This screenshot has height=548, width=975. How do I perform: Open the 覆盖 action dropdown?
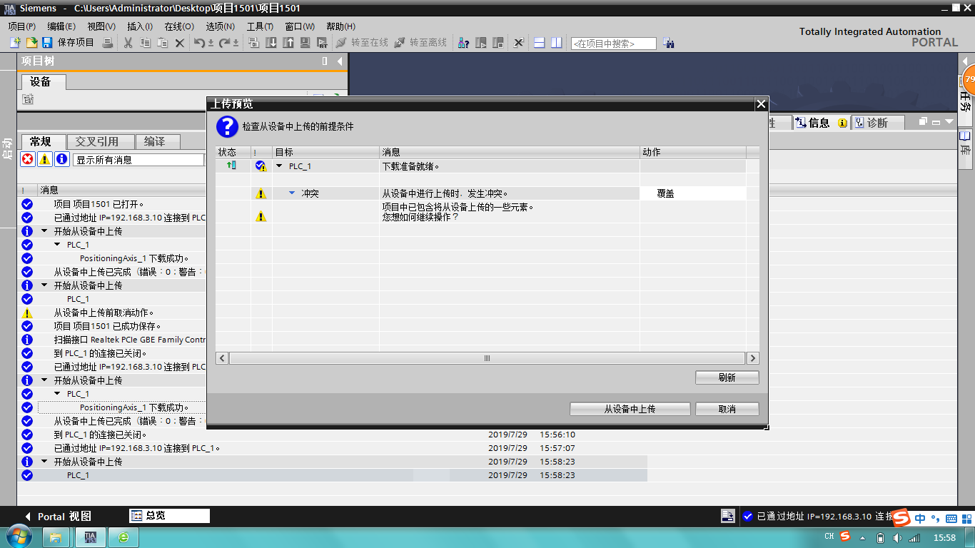coord(692,193)
